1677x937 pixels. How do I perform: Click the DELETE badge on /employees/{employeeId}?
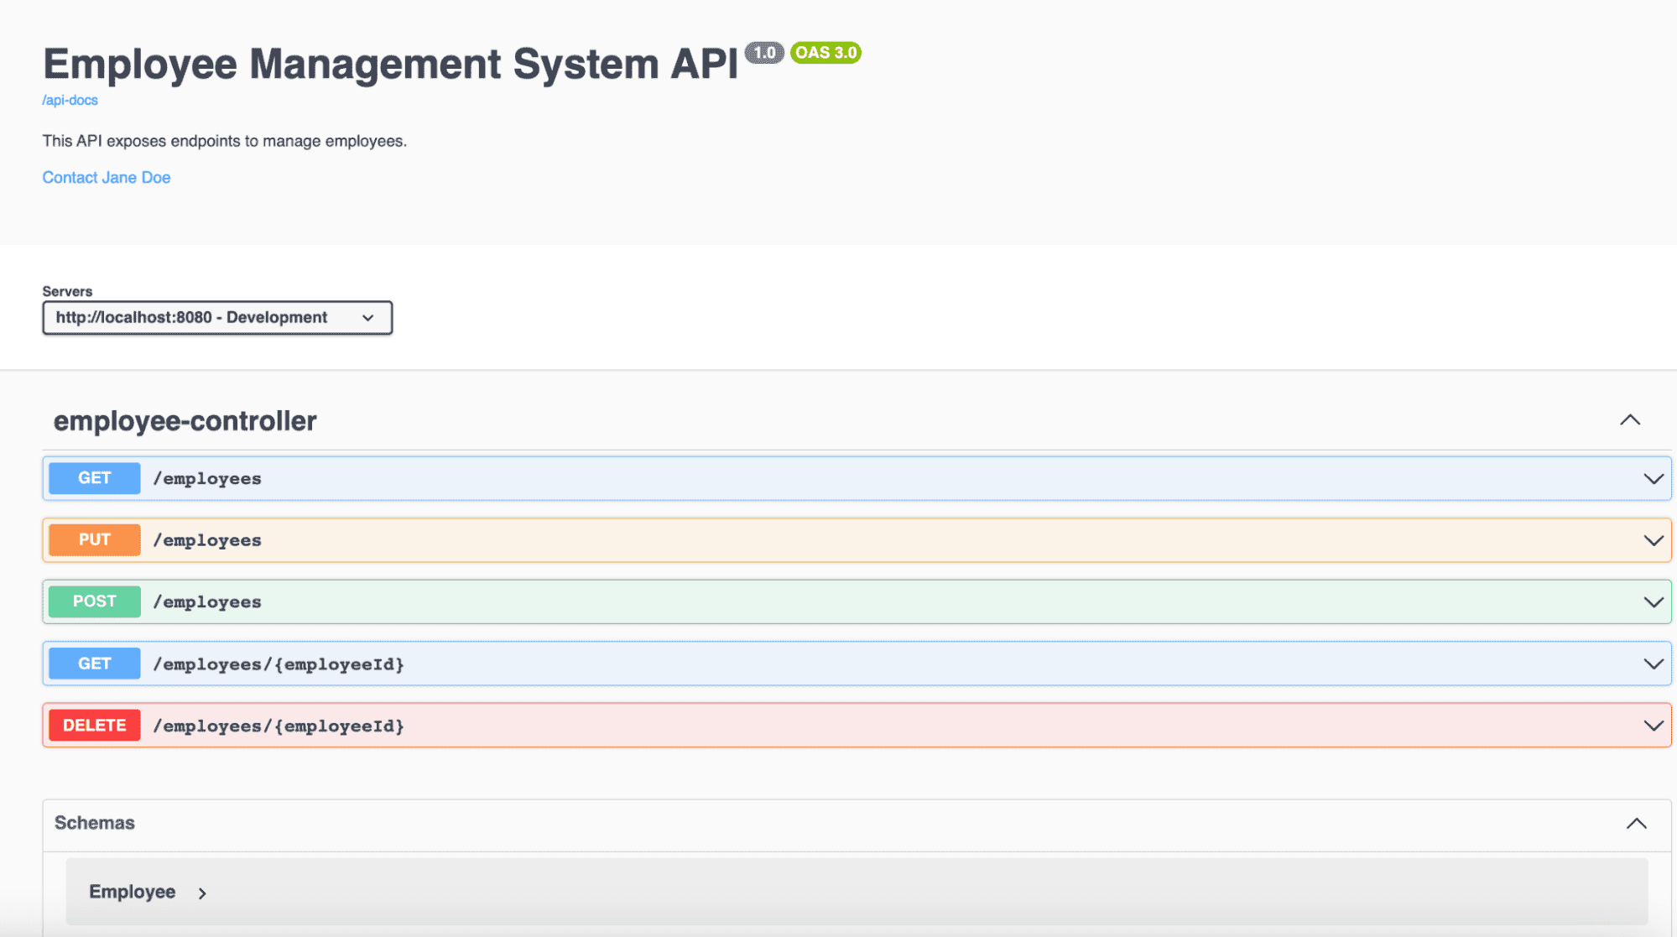pyautogui.click(x=93, y=725)
